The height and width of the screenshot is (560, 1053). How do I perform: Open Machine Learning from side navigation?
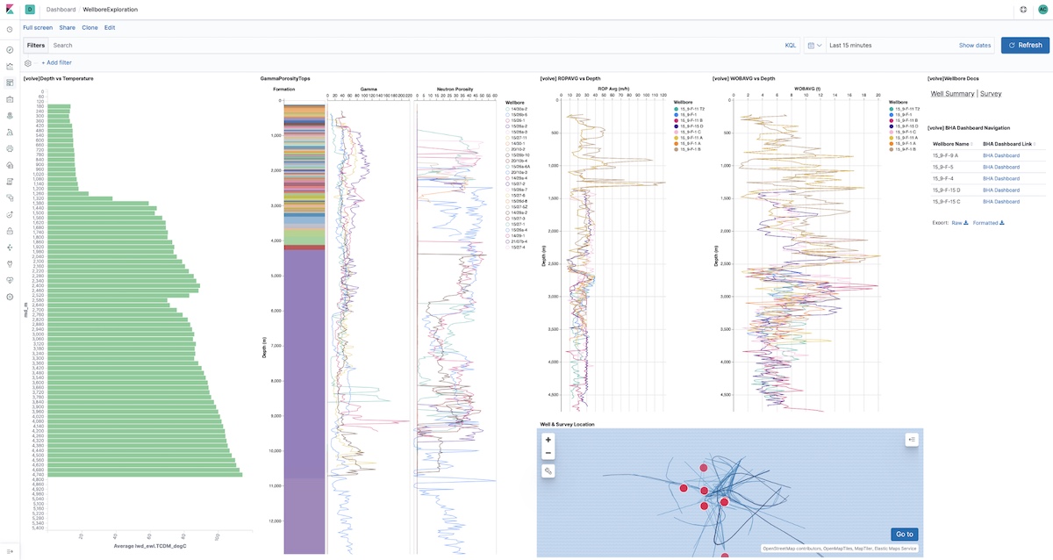(10, 132)
